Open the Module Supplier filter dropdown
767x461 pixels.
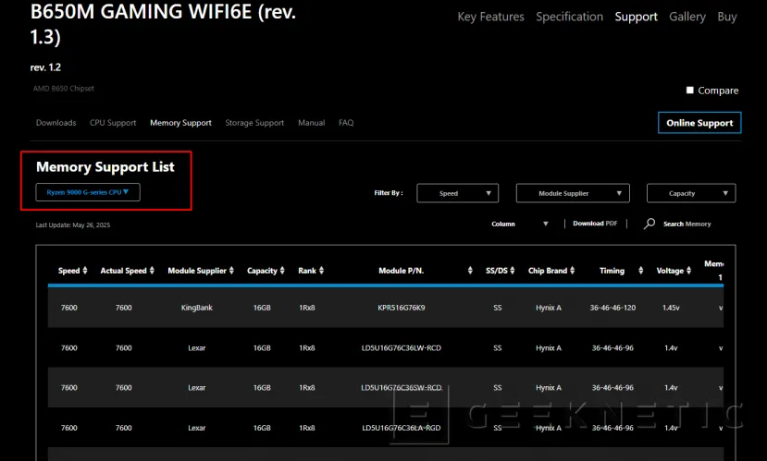click(573, 193)
